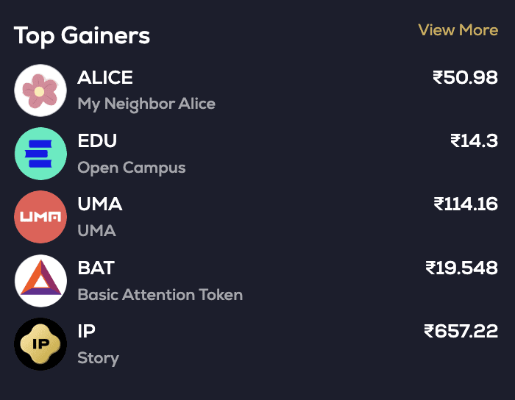
Task: Click the Open Campus subtitle
Action: point(132,167)
